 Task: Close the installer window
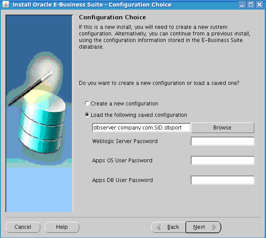[260, 4]
